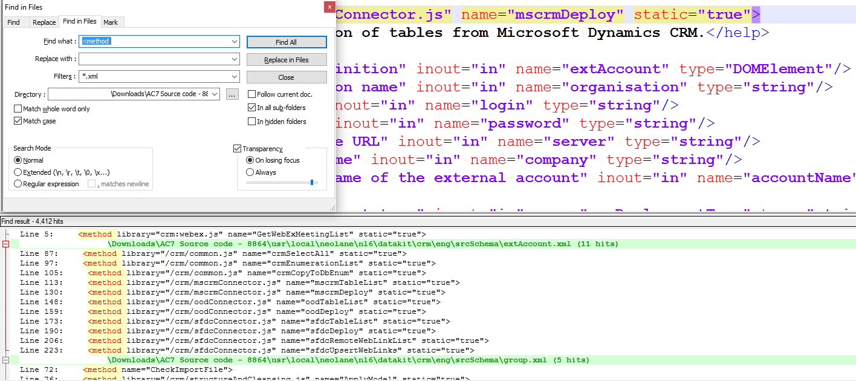
Task: Open the Replace with dropdown arrow
Action: click(x=235, y=59)
